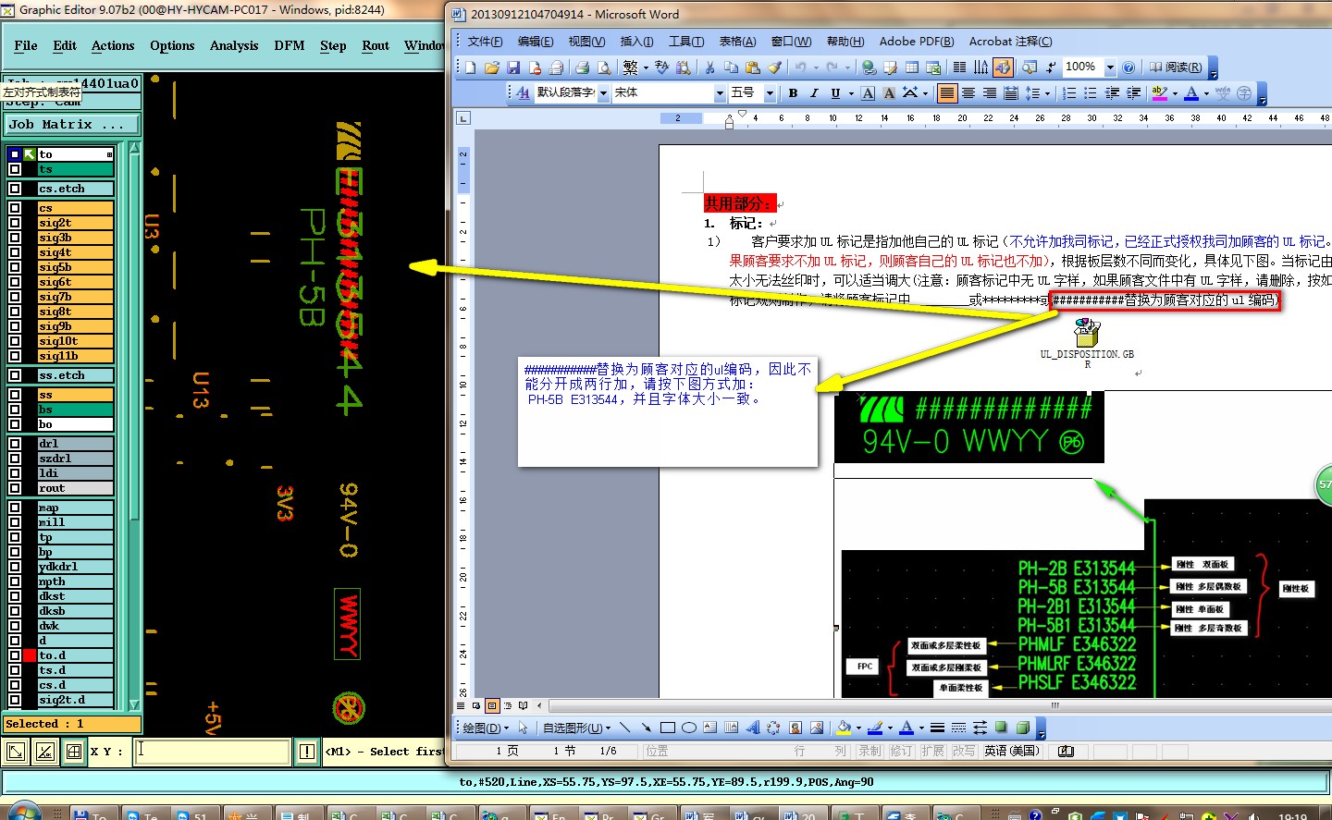Viewport: 1332px width, 820px height.
Task: Open the 绘图(D) drawing menu dropdown
Action: 486,728
